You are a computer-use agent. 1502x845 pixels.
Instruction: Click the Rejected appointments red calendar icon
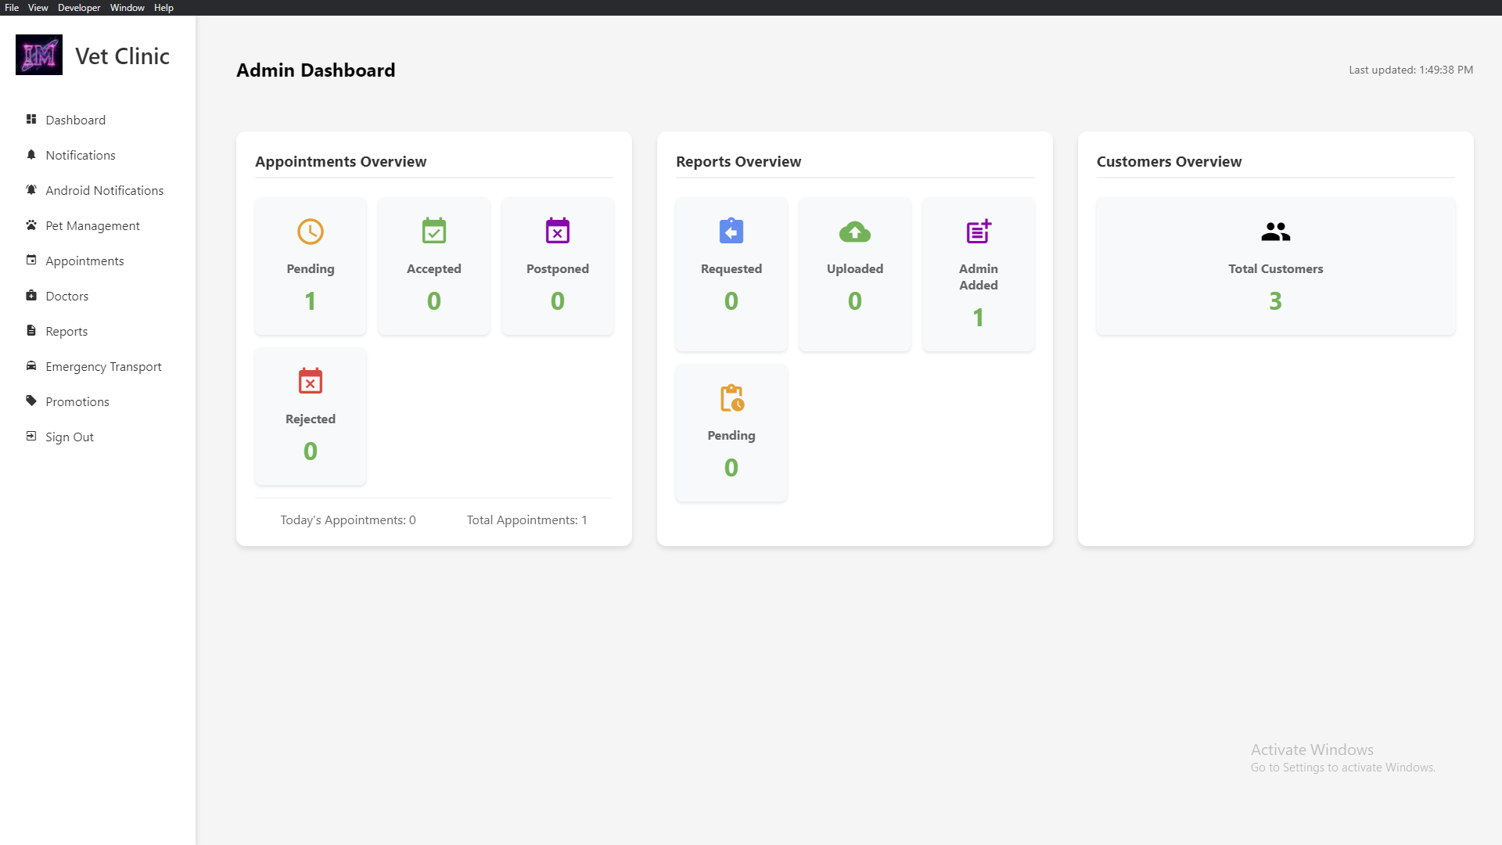point(311,382)
